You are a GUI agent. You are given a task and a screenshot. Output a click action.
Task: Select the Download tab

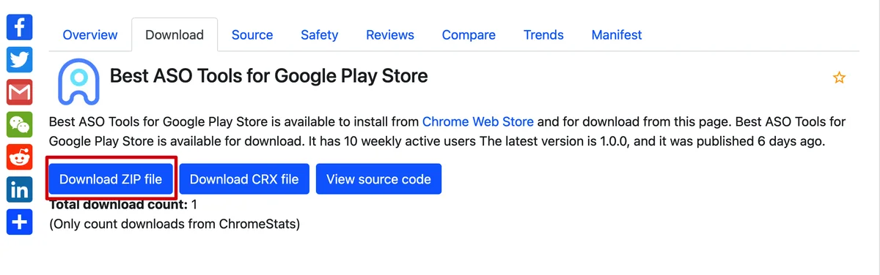click(175, 35)
